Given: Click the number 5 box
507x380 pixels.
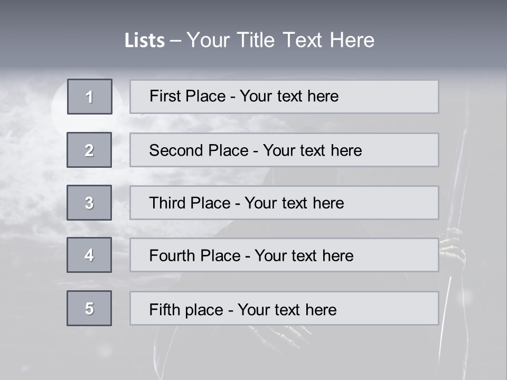Looking at the screenshot, I should (89, 308).
